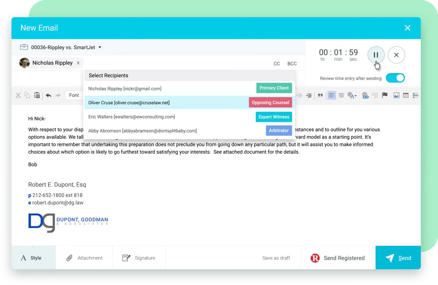
Task: Apply blockquote formatting
Action: 320,95
